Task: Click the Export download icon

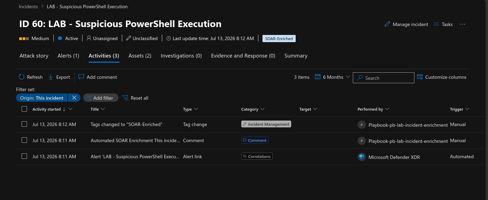Action: (x=51, y=77)
